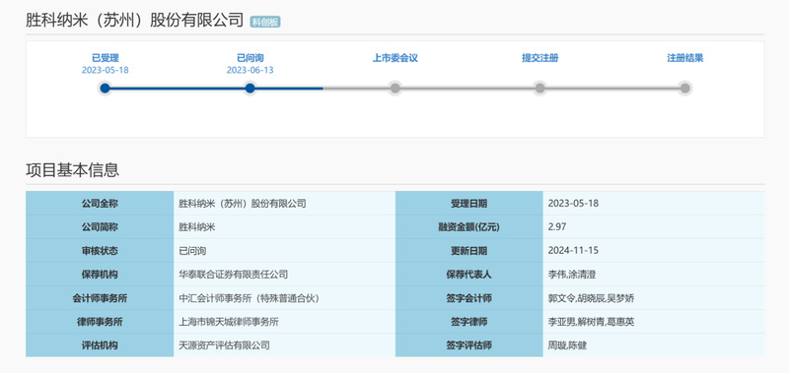Click the 融资金额(亿元) header cell
The image size is (789, 373).
pos(469,227)
